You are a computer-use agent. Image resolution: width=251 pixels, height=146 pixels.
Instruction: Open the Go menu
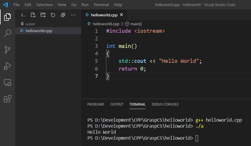[74, 5]
